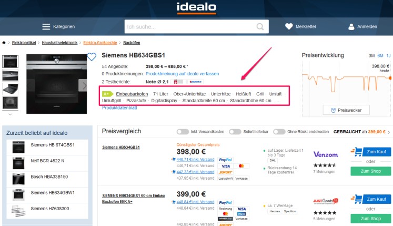Click the Anmelden user icon
The image size is (393, 226).
click(351, 27)
